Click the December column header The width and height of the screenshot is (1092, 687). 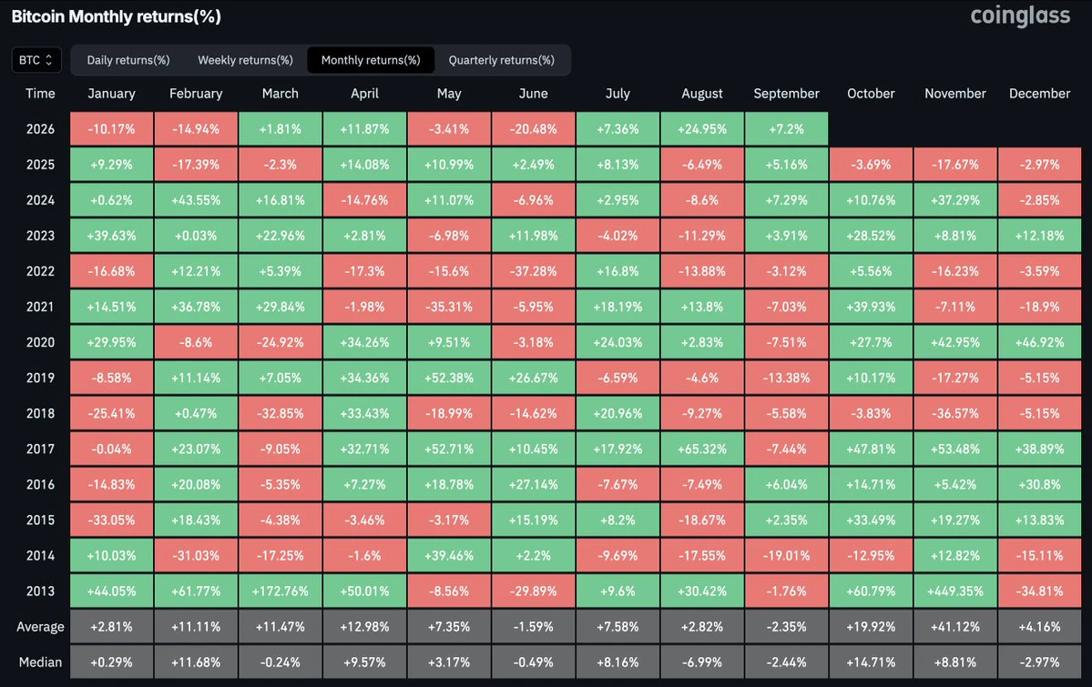click(1039, 94)
